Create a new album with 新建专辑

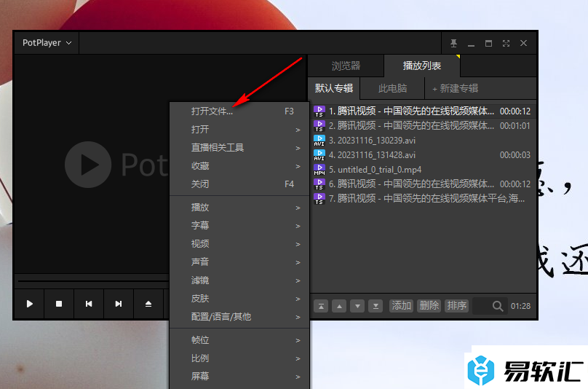(456, 89)
